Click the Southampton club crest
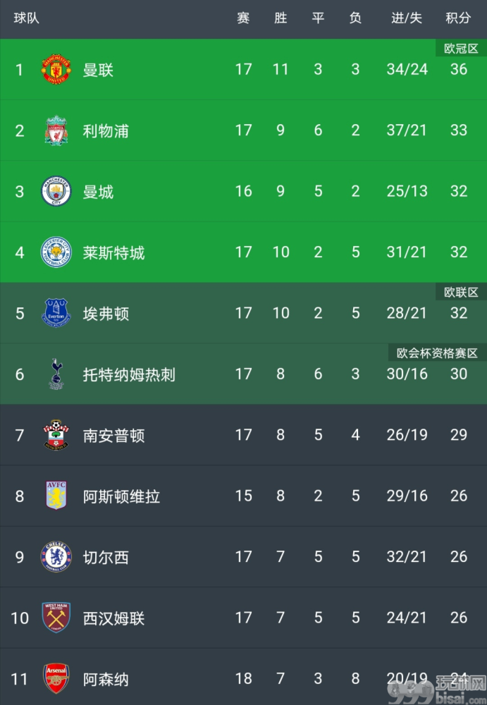Image resolution: width=487 pixels, height=705 pixels. coord(56,435)
